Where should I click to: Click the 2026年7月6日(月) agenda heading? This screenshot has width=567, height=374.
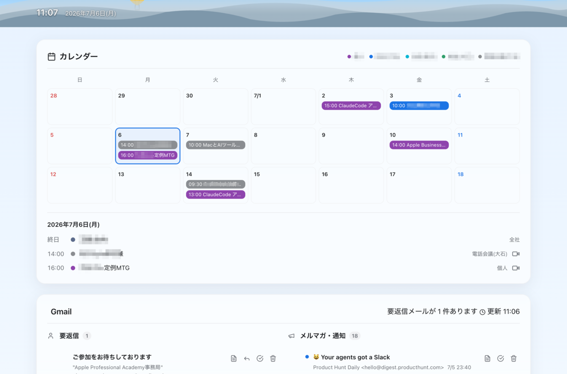click(x=73, y=225)
